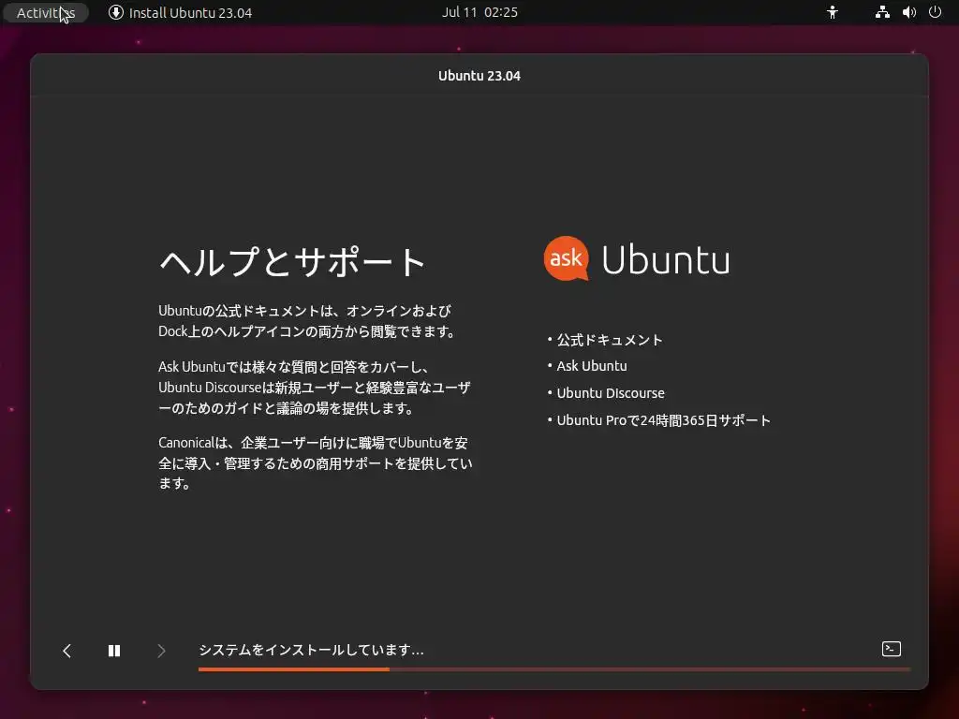Viewport: 959px width, 719px height.
Task: Select the 'Ubuntu Proで24時間365日サポート' item
Action: (664, 420)
